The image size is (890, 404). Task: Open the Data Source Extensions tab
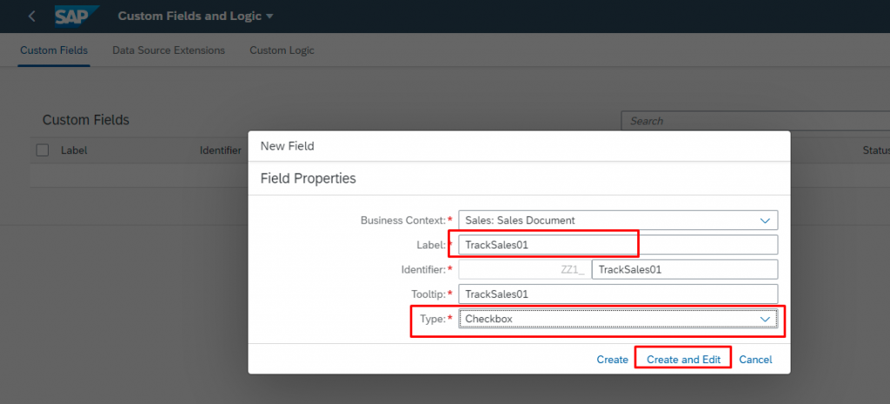pos(169,50)
